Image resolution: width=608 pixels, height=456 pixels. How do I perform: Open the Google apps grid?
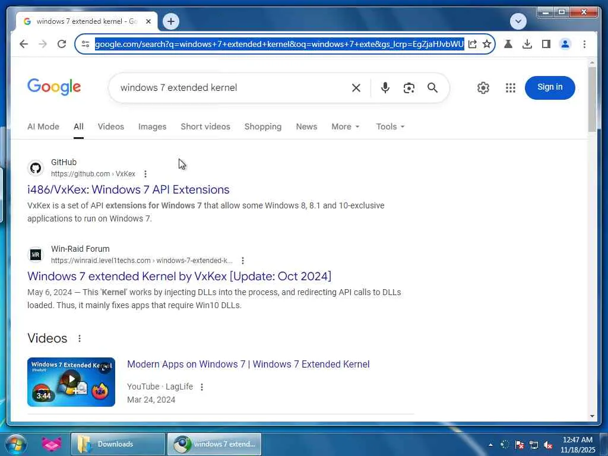click(511, 88)
